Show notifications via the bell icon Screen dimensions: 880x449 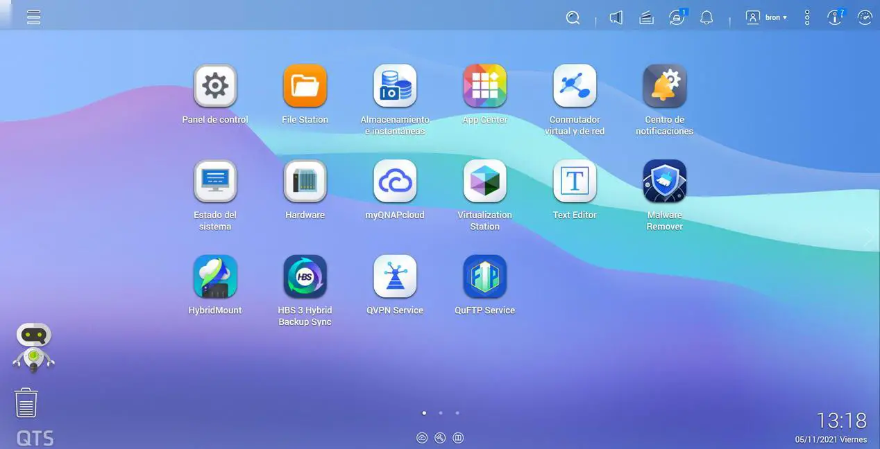point(706,17)
